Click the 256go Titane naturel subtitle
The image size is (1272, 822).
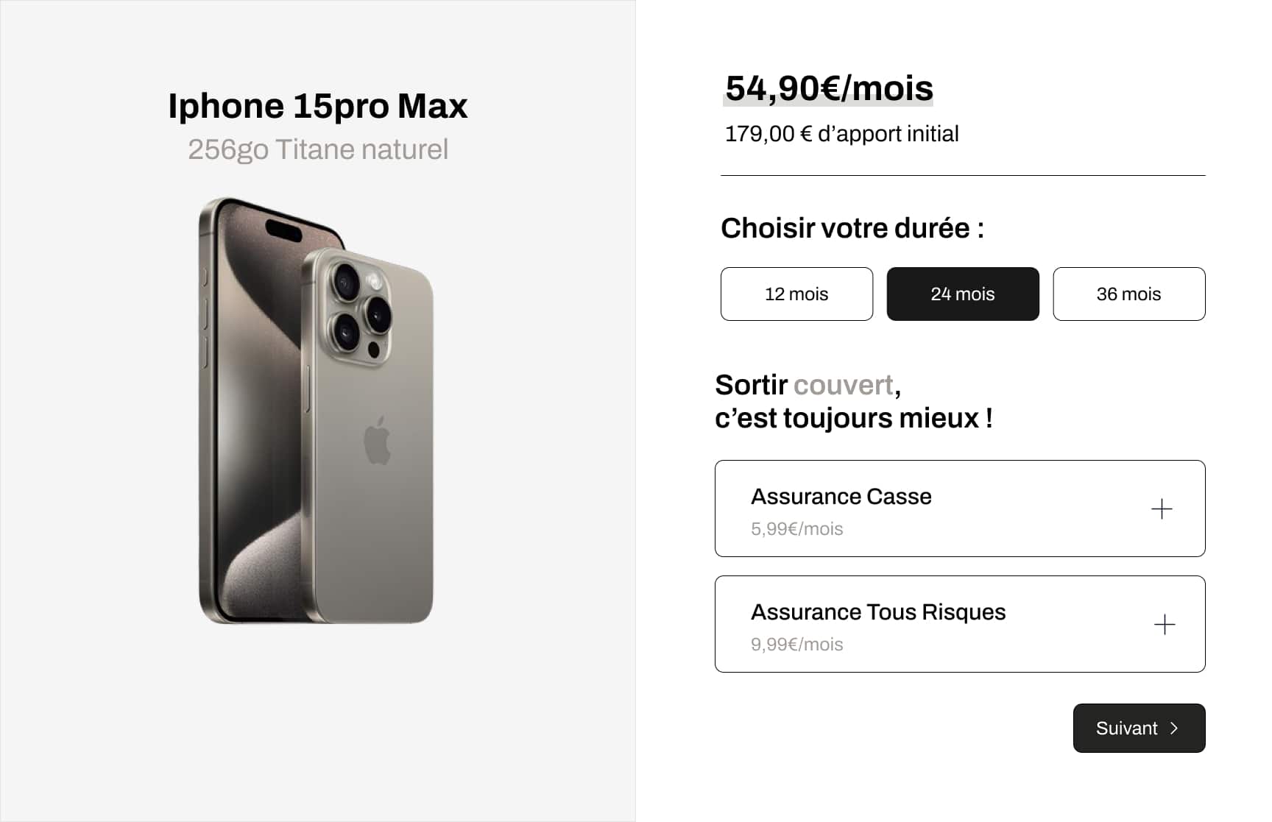tap(317, 149)
